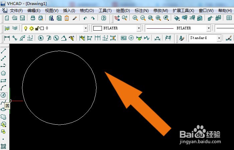This screenshot has width=234, height=150.
Task: Open the 视图(V) menu
Action: (51, 11)
